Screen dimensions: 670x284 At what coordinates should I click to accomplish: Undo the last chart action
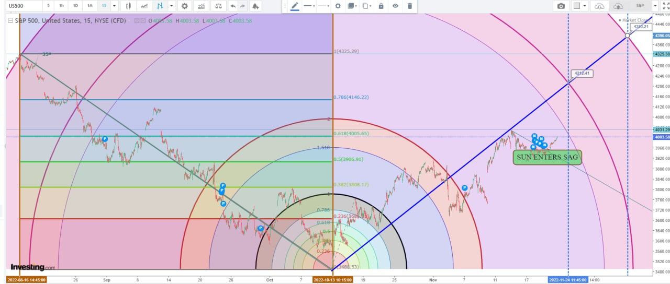[233, 6]
